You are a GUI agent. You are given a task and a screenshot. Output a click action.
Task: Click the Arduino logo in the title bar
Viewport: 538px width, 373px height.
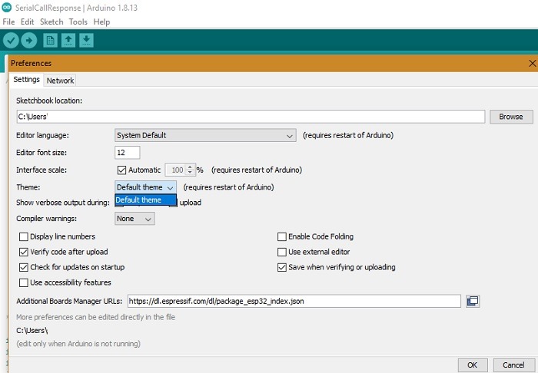pyautogui.click(x=6, y=7)
